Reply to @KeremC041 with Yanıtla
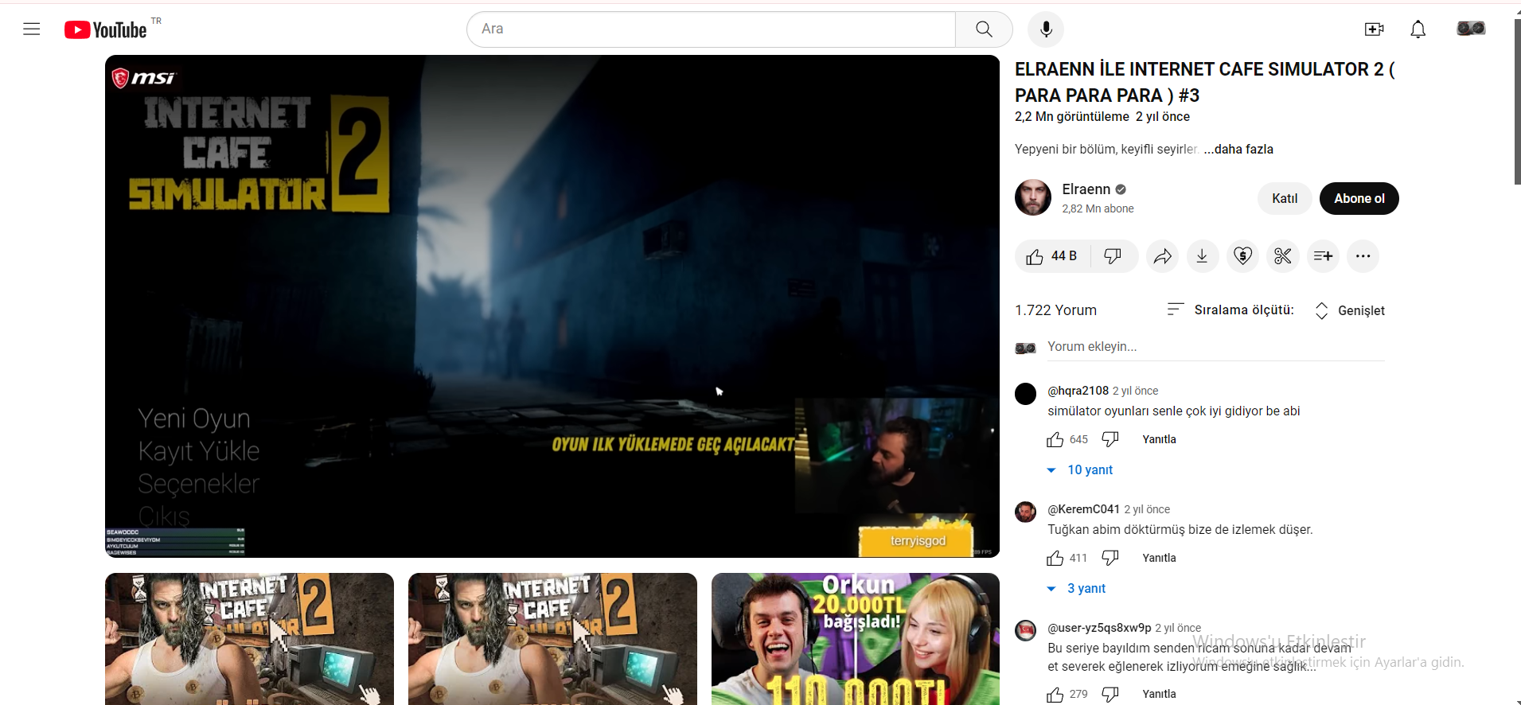 click(x=1159, y=558)
